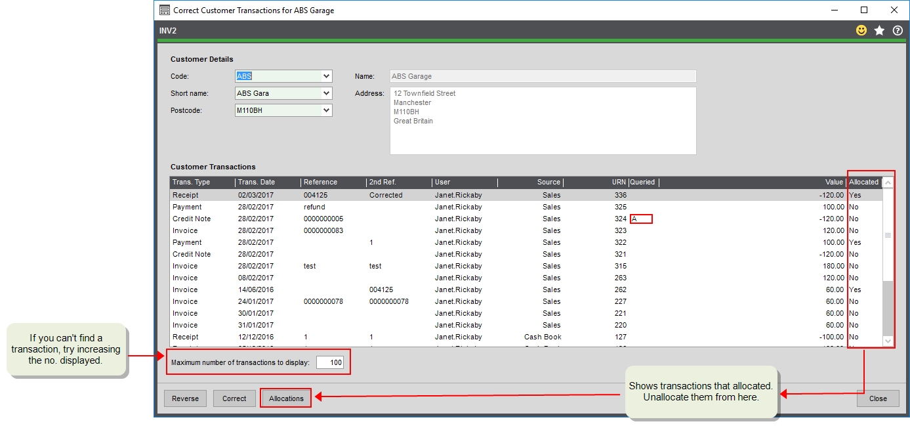Click the queried flag A on the credit note

coord(634,219)
